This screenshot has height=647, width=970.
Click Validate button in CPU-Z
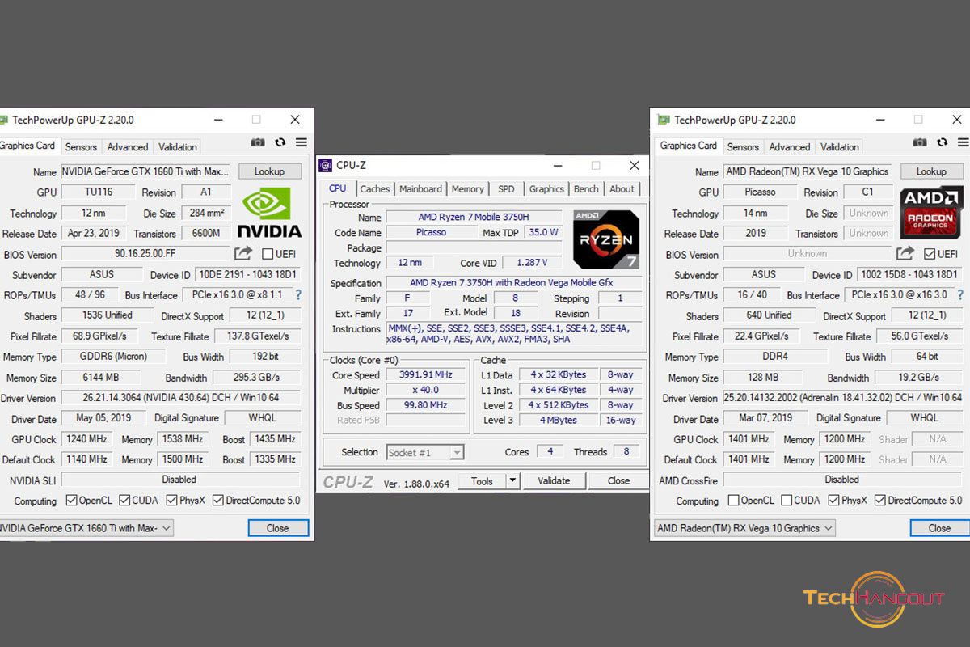[554, 480]
